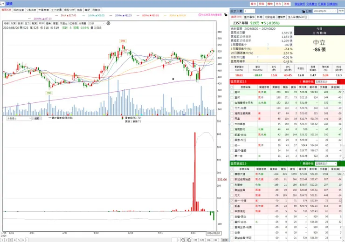This screenshot has height=242, width=345.
Task: Click the pink circle info icon above chart
Action: click(x=200, y=15)
